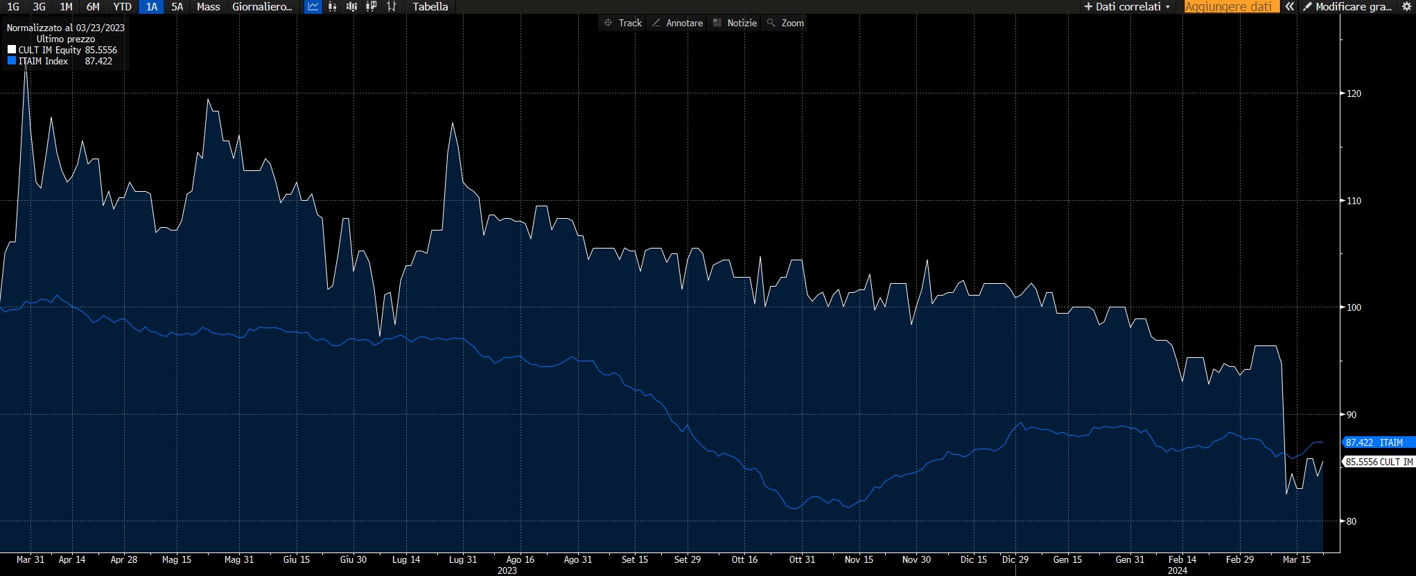Toggle the 6M time range
Viewport: 1416px width, 576px height.
(93, 7)
